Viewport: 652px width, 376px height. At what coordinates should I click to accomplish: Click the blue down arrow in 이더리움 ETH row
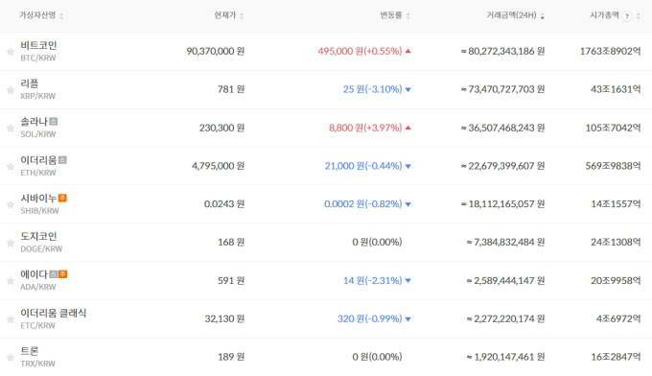407,166
